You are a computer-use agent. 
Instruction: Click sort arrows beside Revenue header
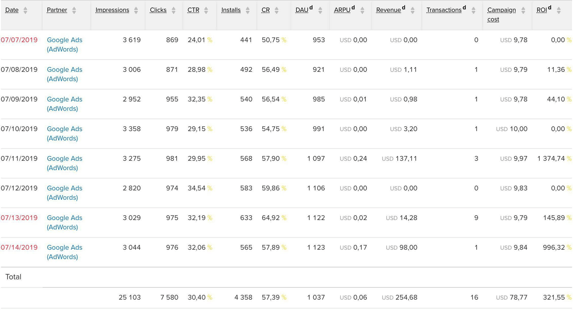point(413,11)
